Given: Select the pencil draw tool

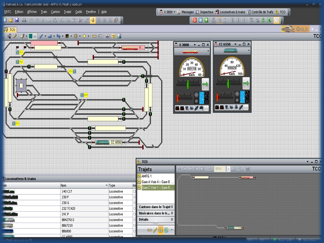Looking at the screenshot, I should (15, 36).
